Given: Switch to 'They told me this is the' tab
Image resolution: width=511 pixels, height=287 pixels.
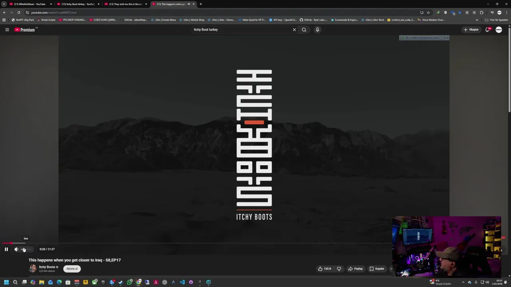Looking at the screenshot, I should pos(125,4).
